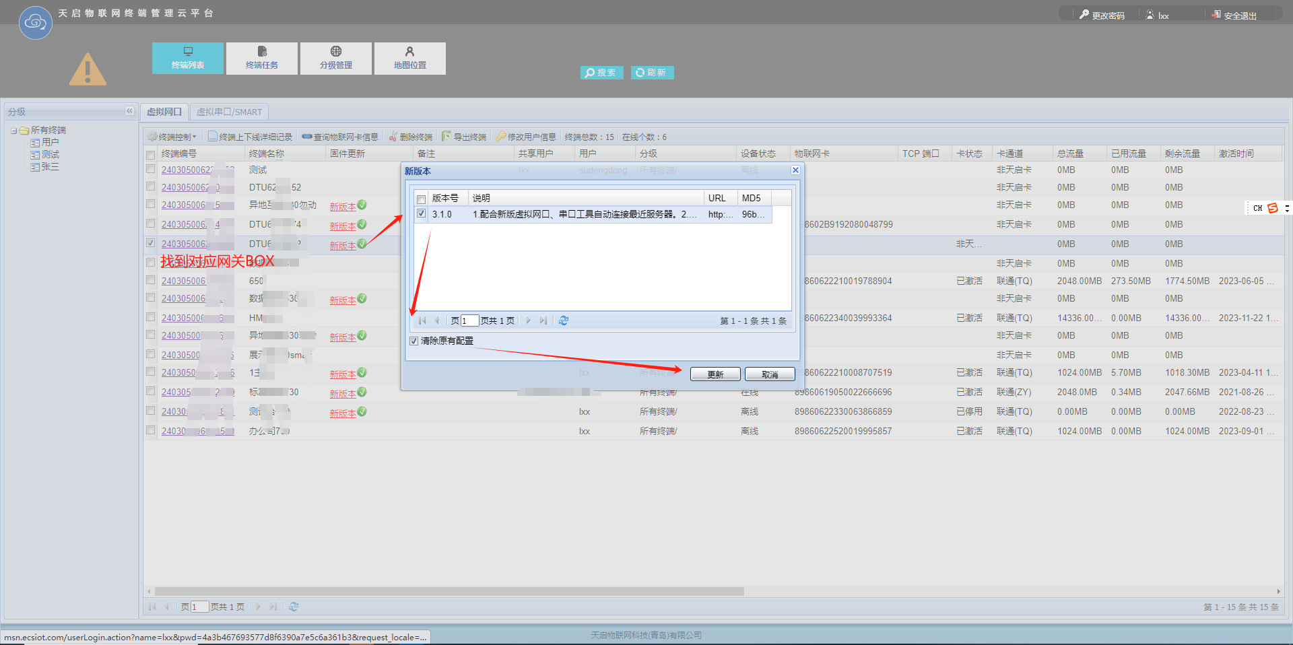Click the refresh icon in bottom pagination bar
The image size is (1293, 645).
coord(294,607)
